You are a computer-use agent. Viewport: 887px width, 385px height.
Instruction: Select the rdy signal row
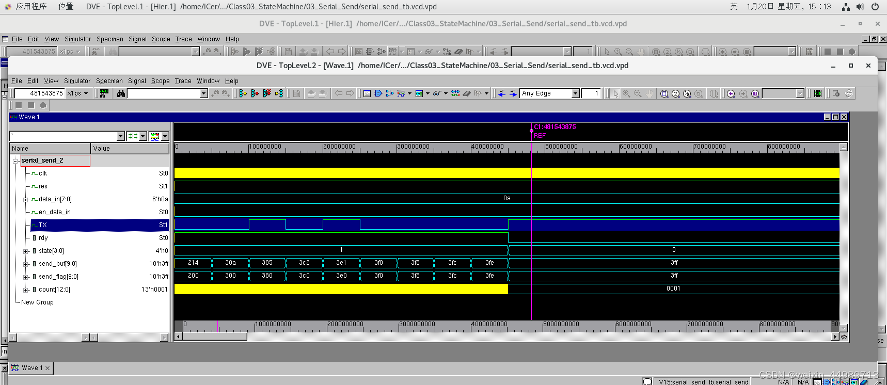pyautogui.click(x=100, y=238)
